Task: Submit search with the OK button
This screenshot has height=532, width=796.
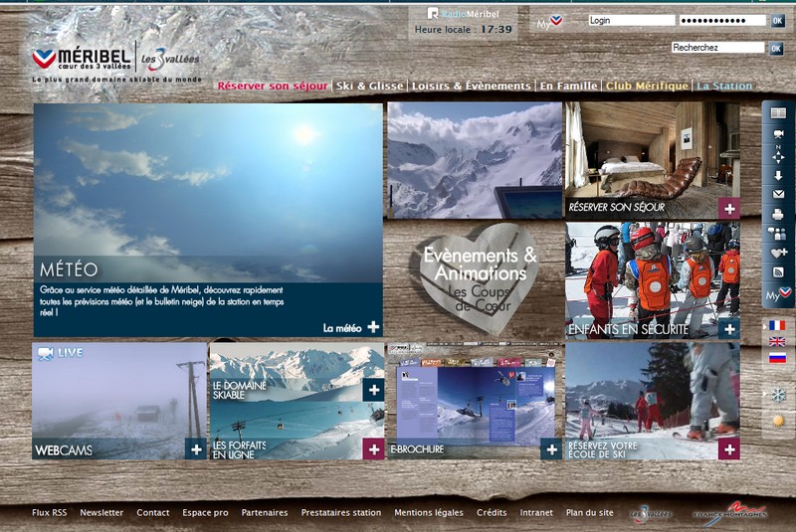Action: (x=776, y=48)
